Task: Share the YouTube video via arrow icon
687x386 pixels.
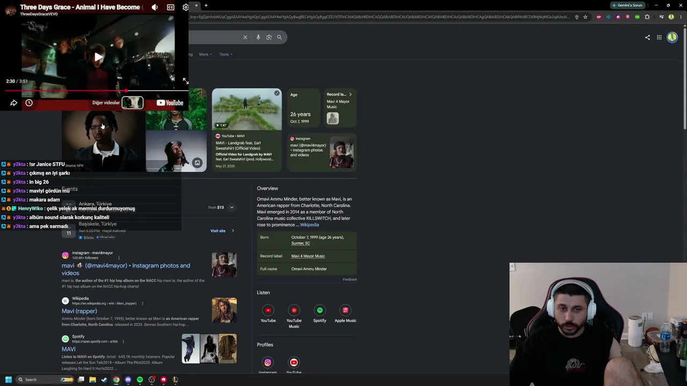Action: 14,103
